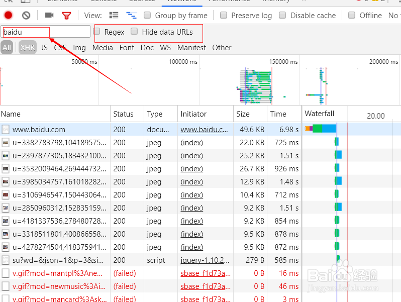Check Hide data URLs

tap(134, 32)
